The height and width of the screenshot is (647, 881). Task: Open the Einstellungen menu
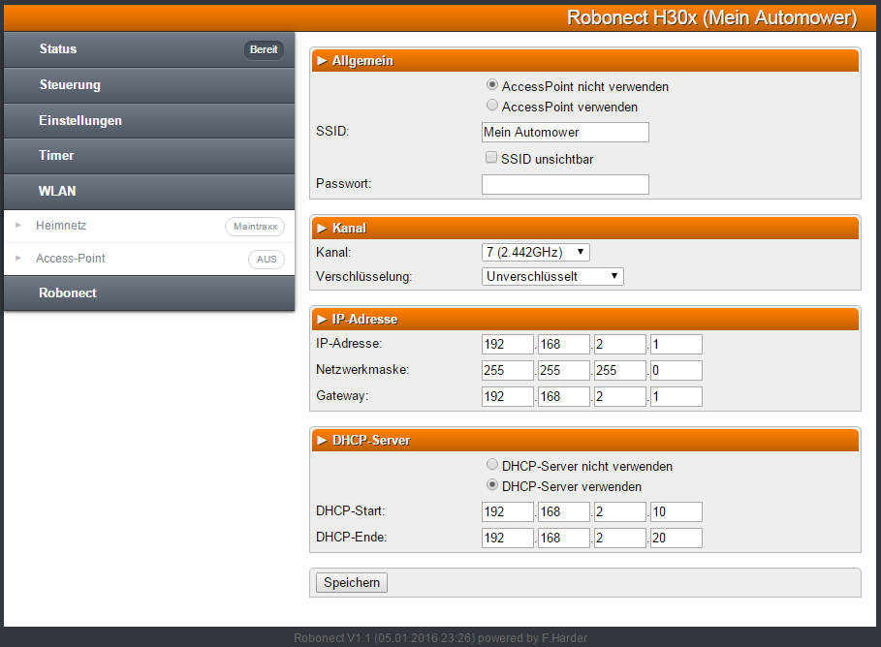149,121
